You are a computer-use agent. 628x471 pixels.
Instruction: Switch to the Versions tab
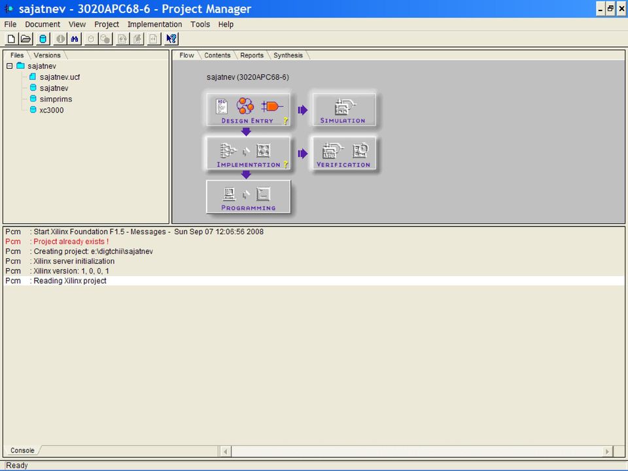[x=47, y=55]
